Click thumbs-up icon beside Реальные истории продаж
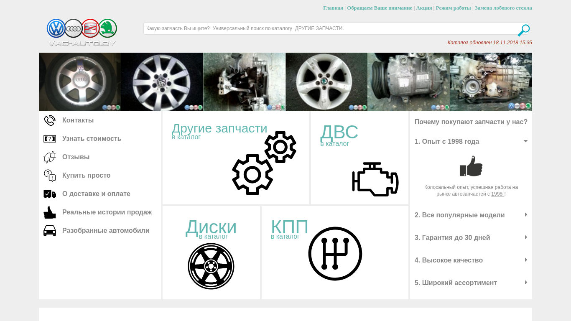 tap(50, 212)
